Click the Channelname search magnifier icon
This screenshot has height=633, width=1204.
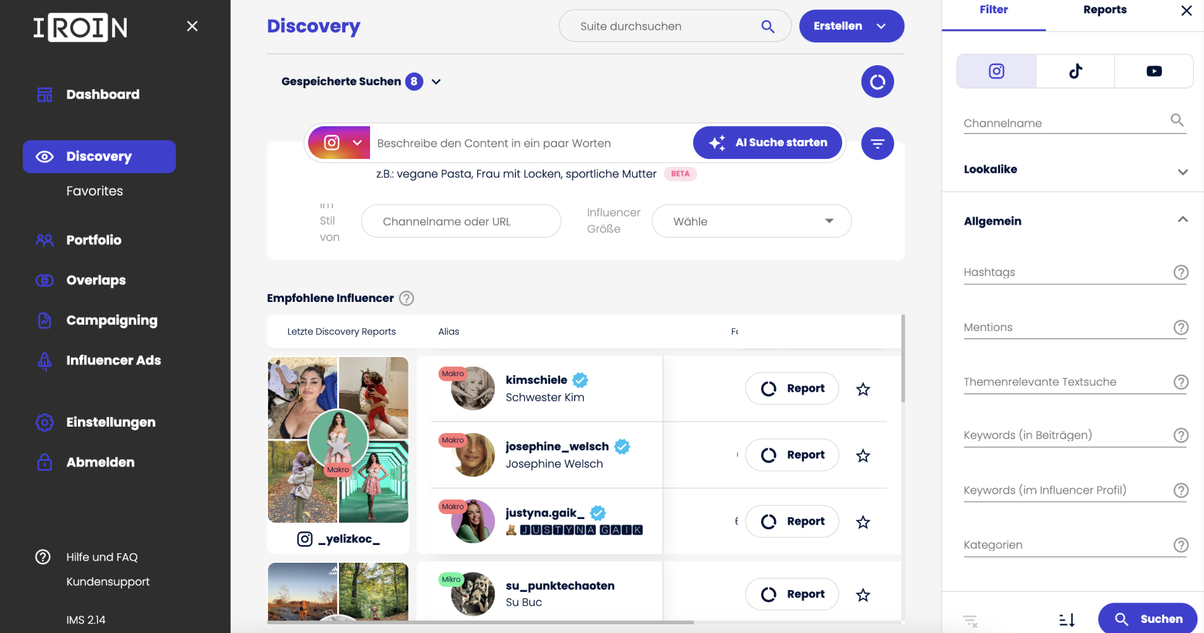click(x=1177, y=120)
